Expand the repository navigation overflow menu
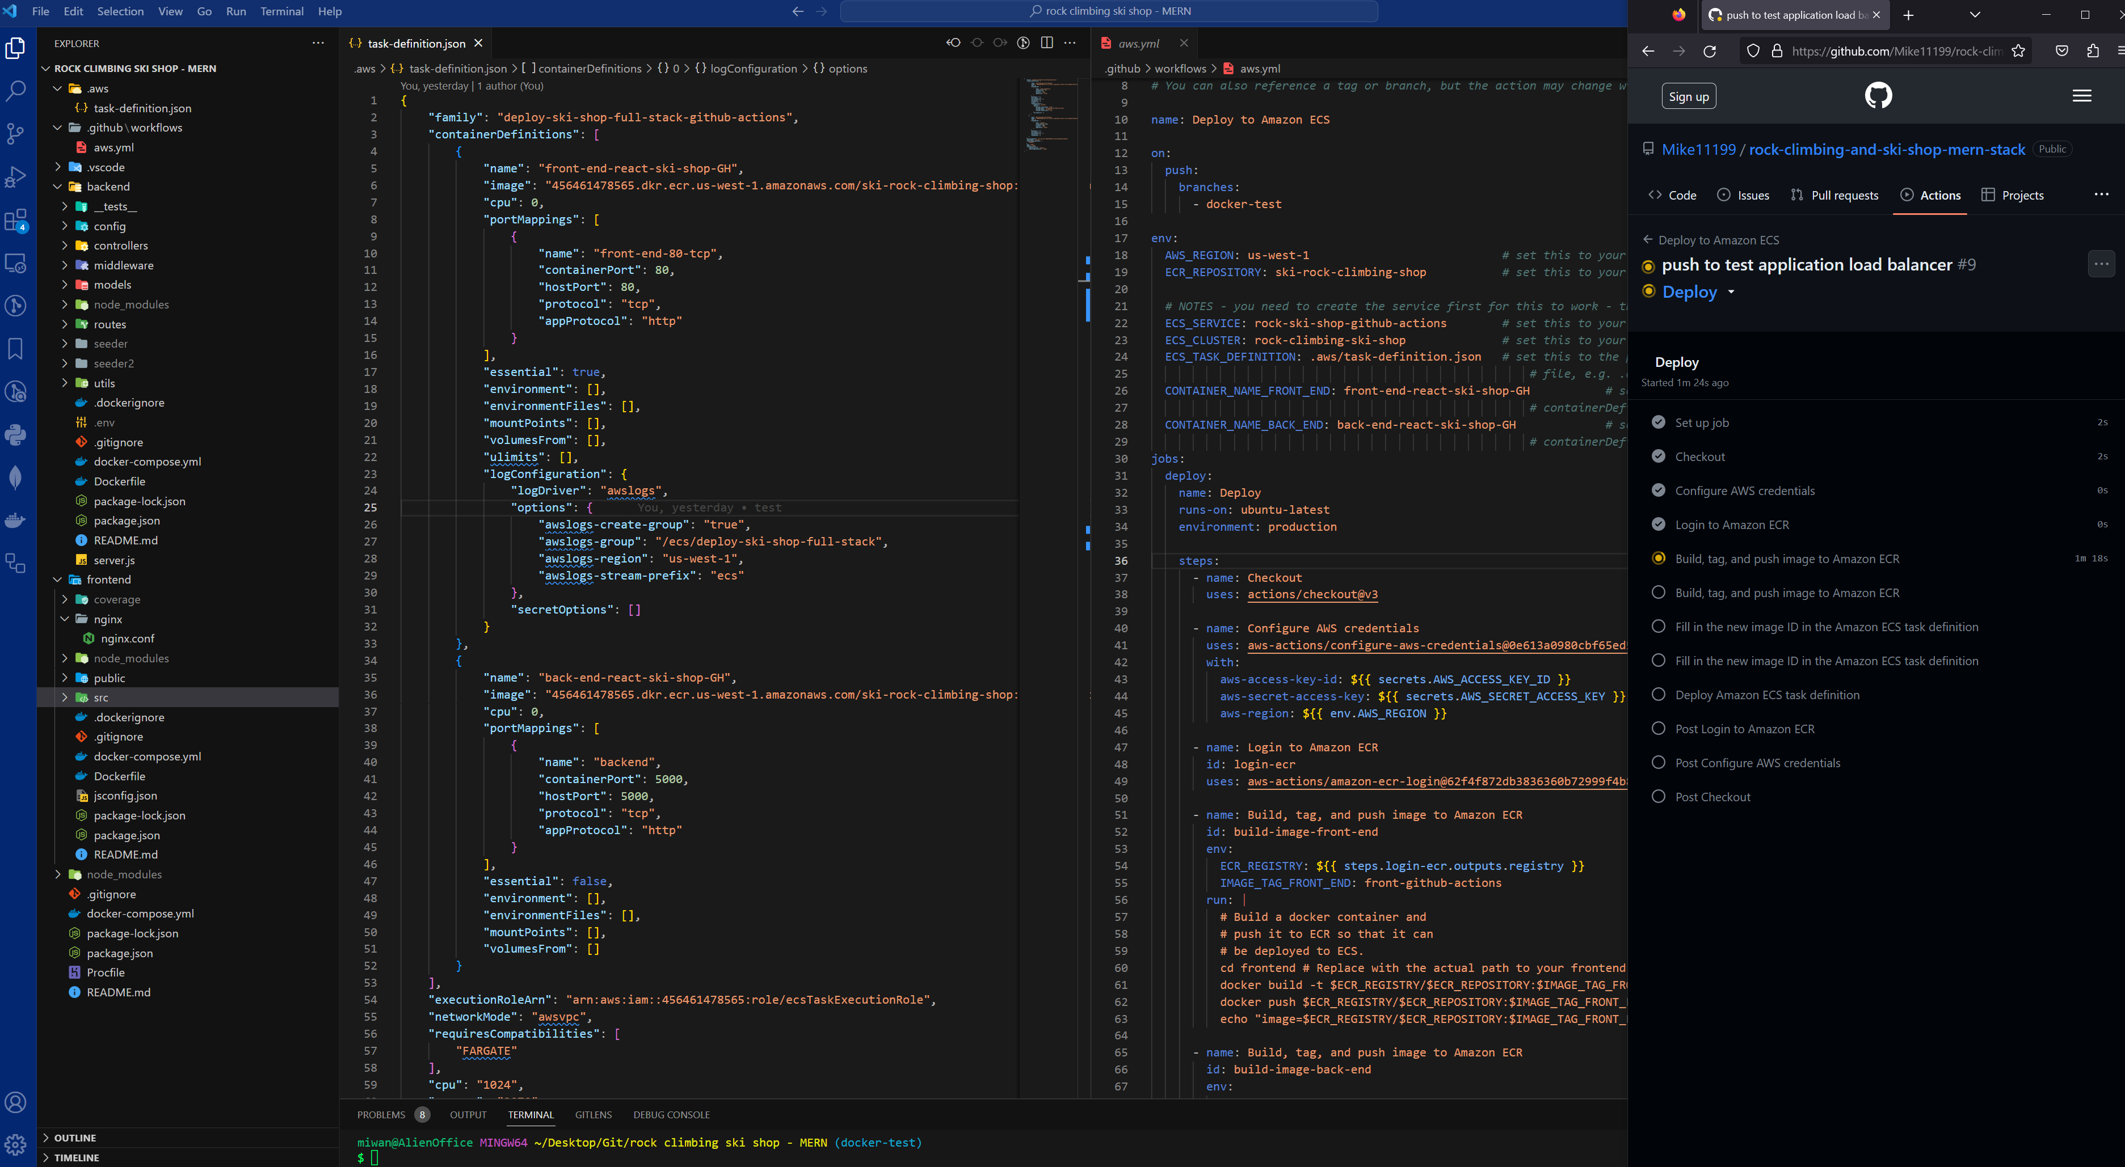Image resolution: width=2125 pixels, height=1167 pixels. [x=2101, y=195]
